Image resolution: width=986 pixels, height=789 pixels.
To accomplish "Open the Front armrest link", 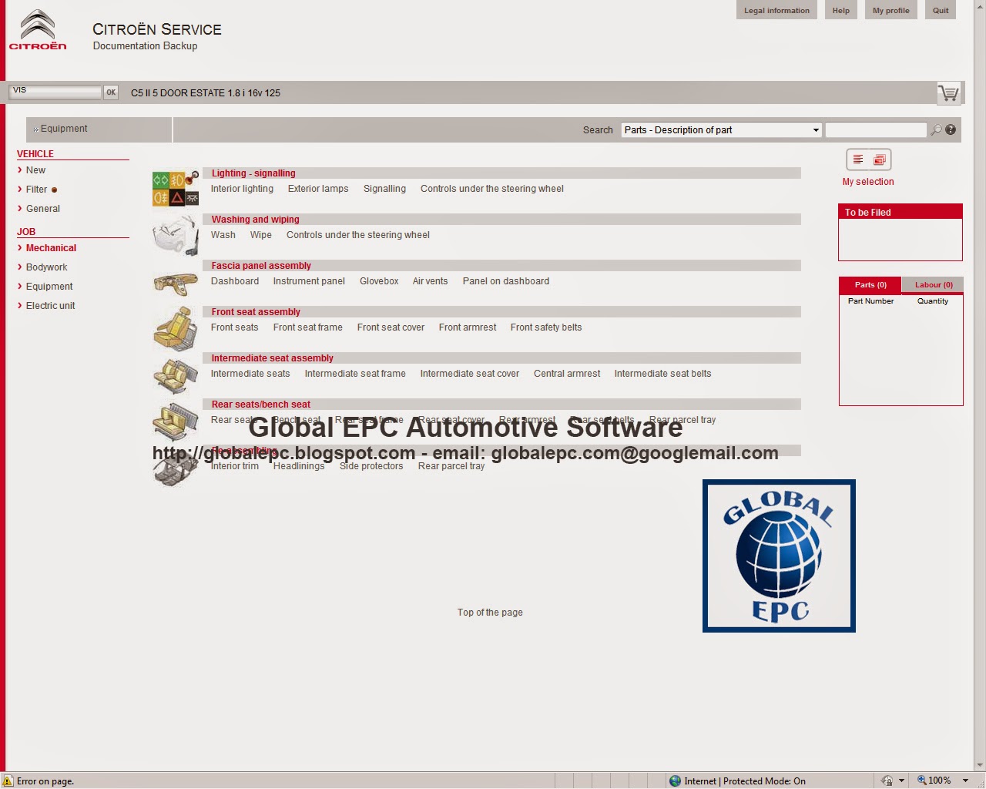I will tap(468, 327).
